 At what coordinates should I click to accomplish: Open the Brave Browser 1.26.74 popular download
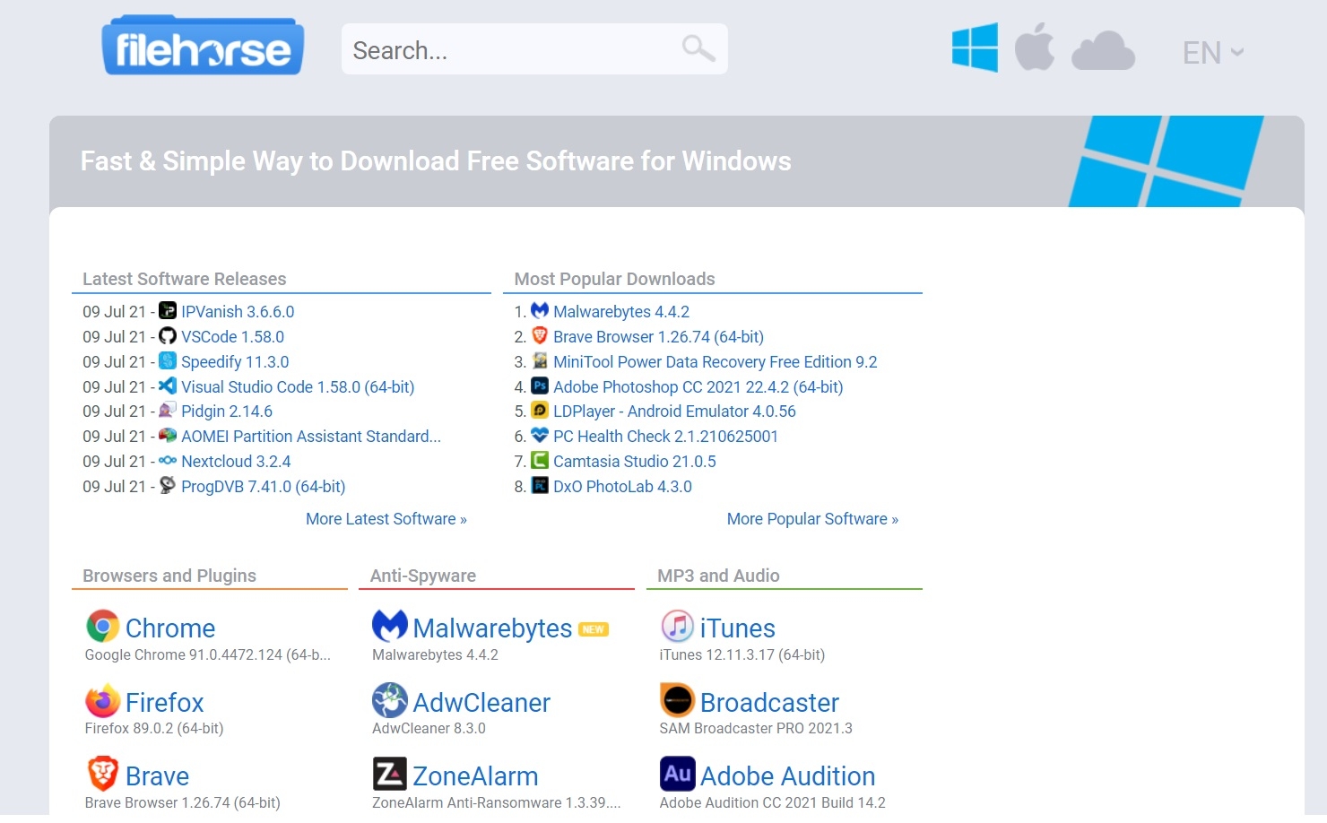point(657,337)
